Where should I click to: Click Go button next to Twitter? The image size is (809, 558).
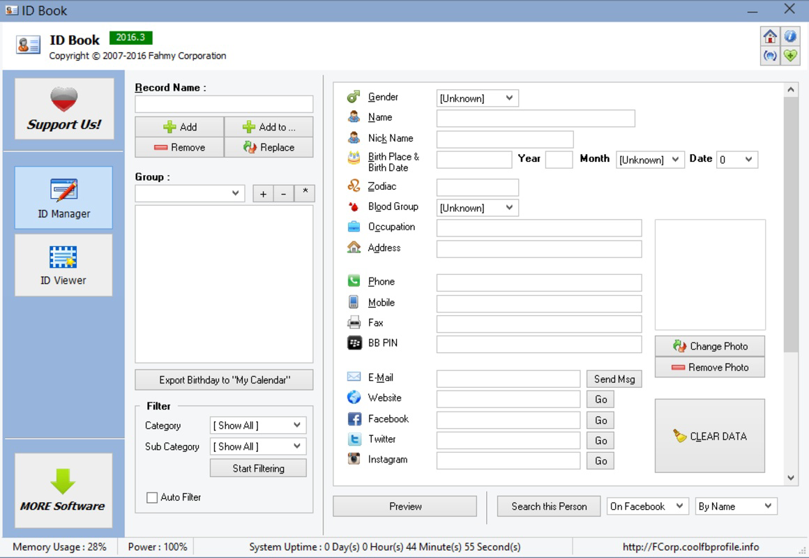(600, 440)
